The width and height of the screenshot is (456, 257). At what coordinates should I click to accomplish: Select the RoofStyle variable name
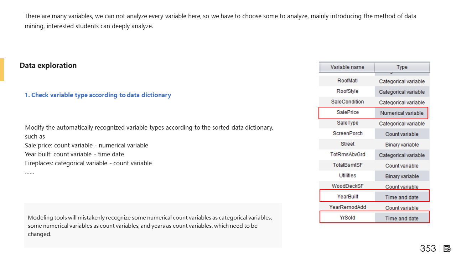pyautogui.click(x=347, y=91)
